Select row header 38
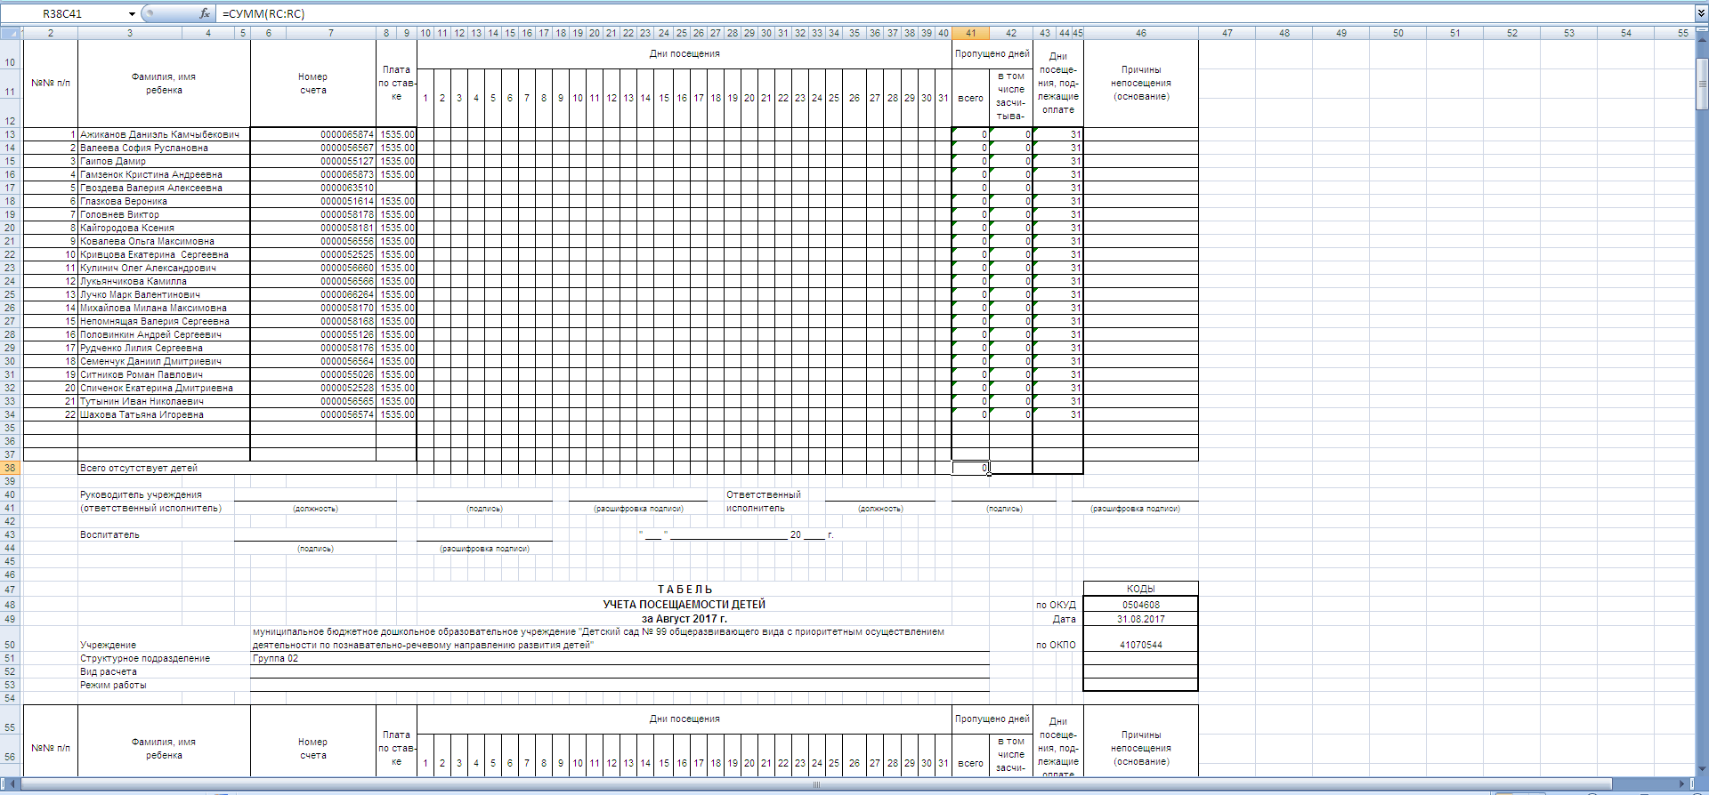This screenshot has width=1709, height=795. pos(11,468)
